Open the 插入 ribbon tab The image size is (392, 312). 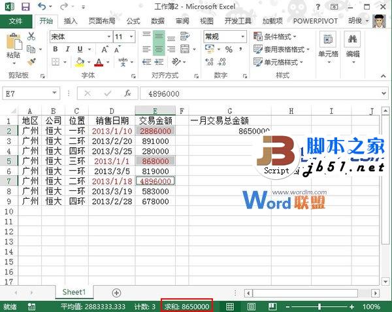71,21
